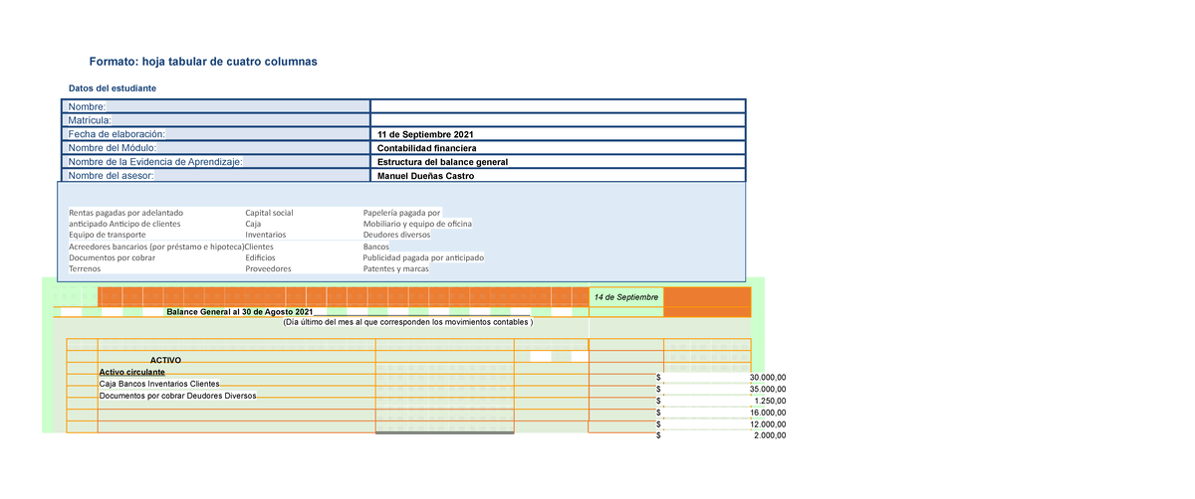Click the empty Matrícula value field
Image resolution: width=1195 pixels, height=499 pixels.
coord(558,120)
